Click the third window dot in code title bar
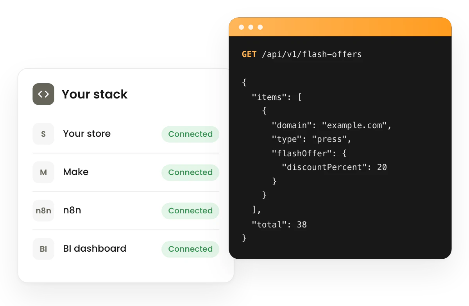469x306 pixels. point(260,27)
